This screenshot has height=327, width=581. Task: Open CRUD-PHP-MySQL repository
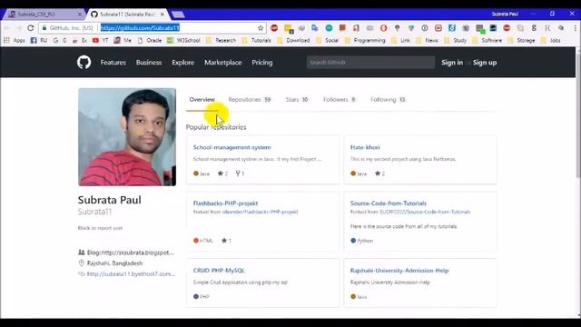click(x=219, y=271)
